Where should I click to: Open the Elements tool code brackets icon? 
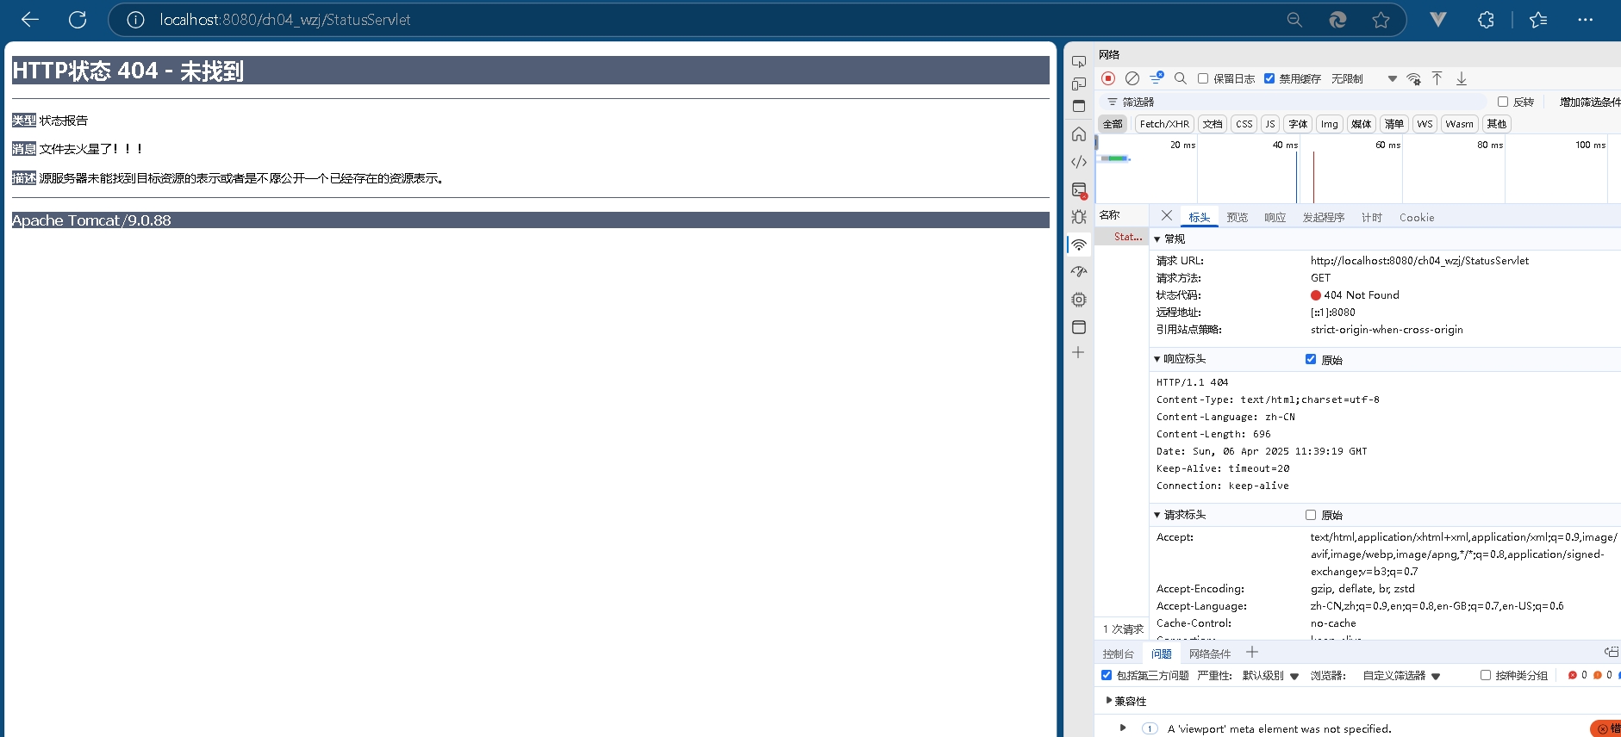point(1078,162)
